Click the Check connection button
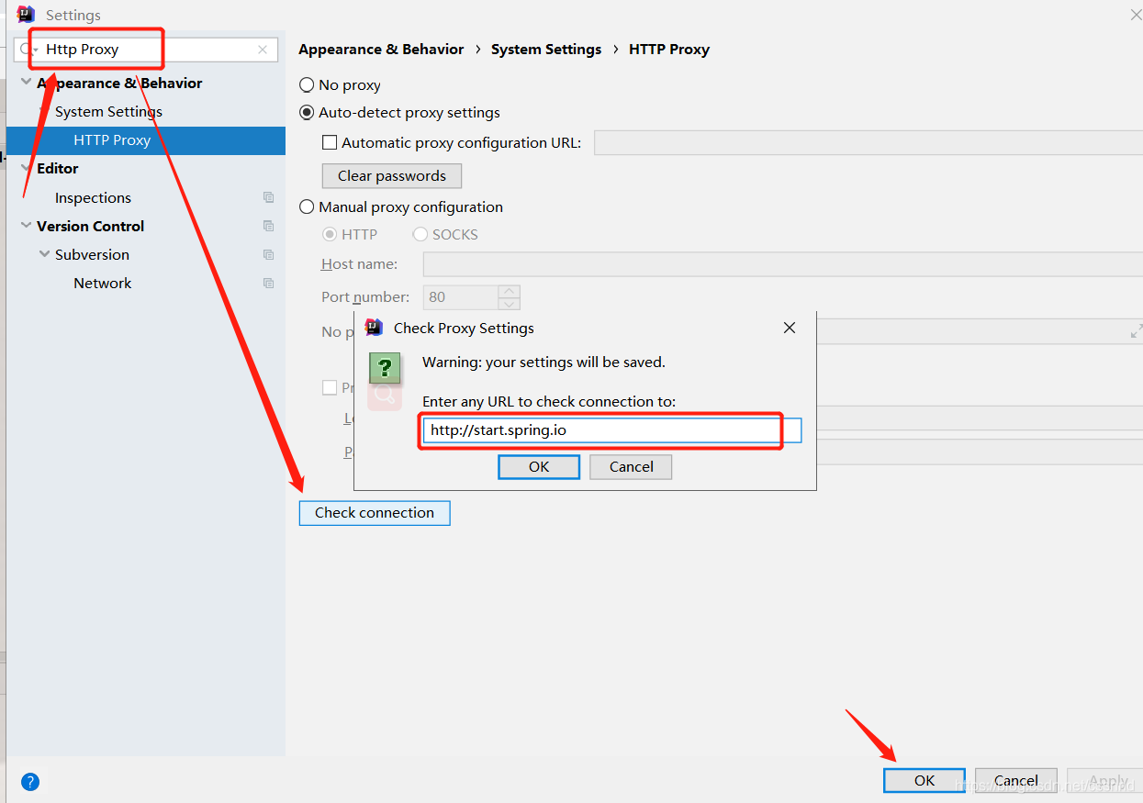 point(375,512)
